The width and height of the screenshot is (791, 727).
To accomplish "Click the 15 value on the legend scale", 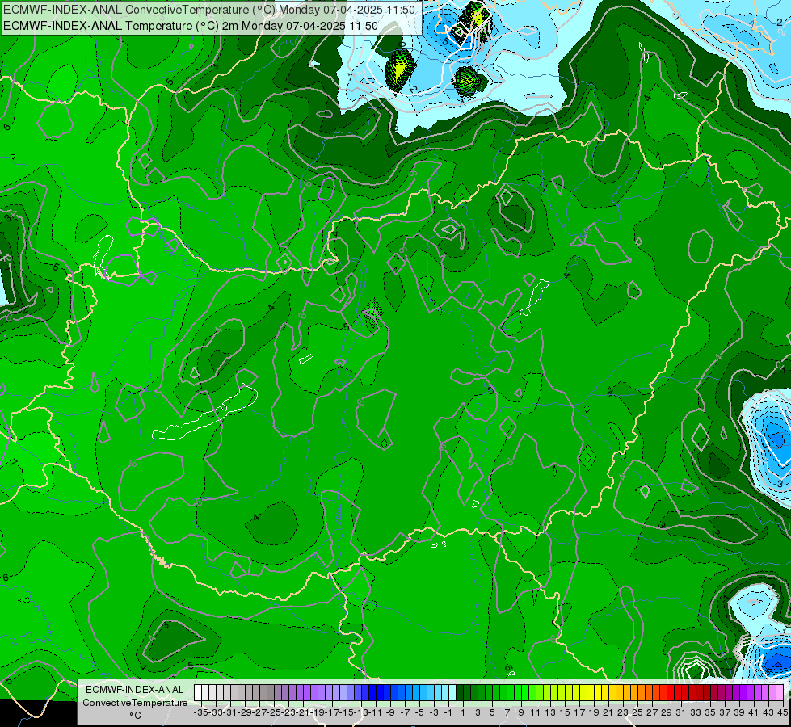I will pos(565,712).
